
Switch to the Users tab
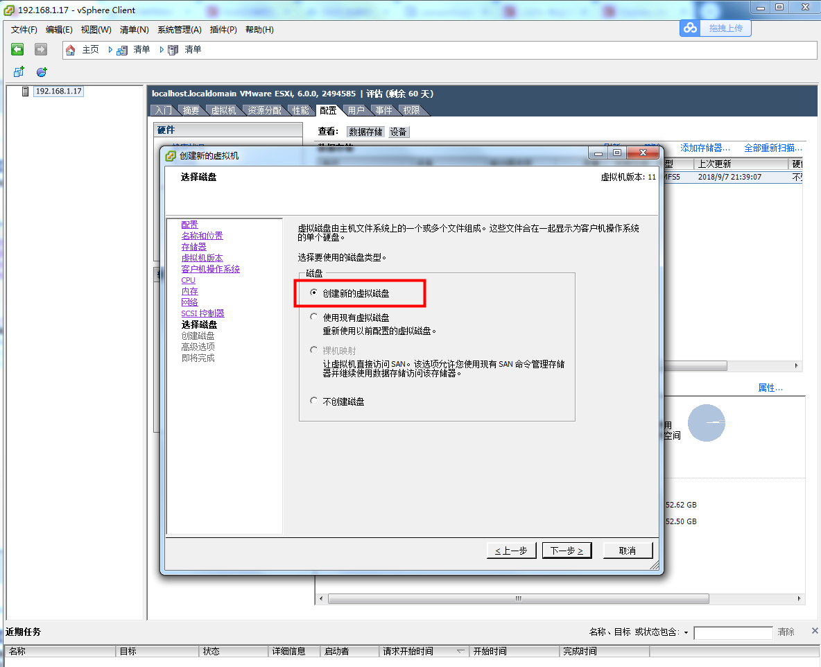[x=356, y=110]
